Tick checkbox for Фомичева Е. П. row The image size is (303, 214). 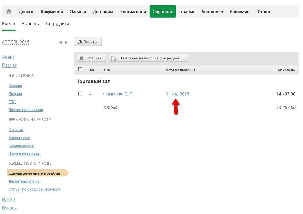(x=80, y=94)
